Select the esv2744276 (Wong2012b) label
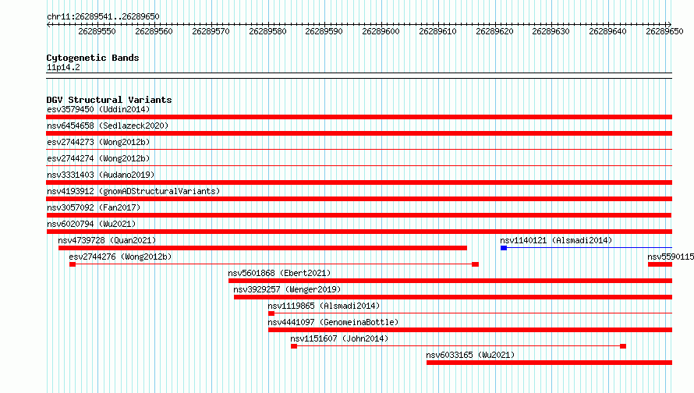The height and width of the screenshot is (393, 694). pos(120,257)
